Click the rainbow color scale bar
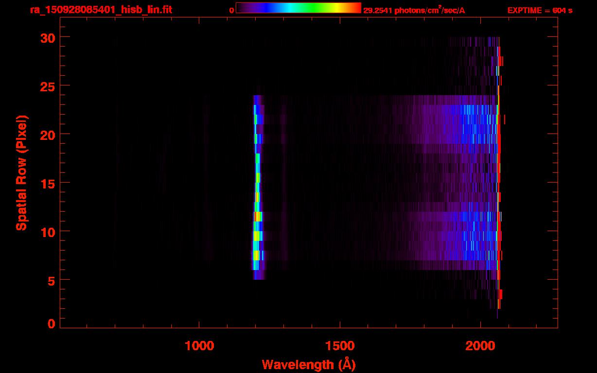This screenshot has width=597, height=373. coord(298,8)
